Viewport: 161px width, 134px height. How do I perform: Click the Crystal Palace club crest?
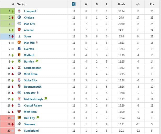[19, 105]
